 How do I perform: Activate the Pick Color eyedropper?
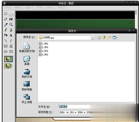click(x=6, y=25)
